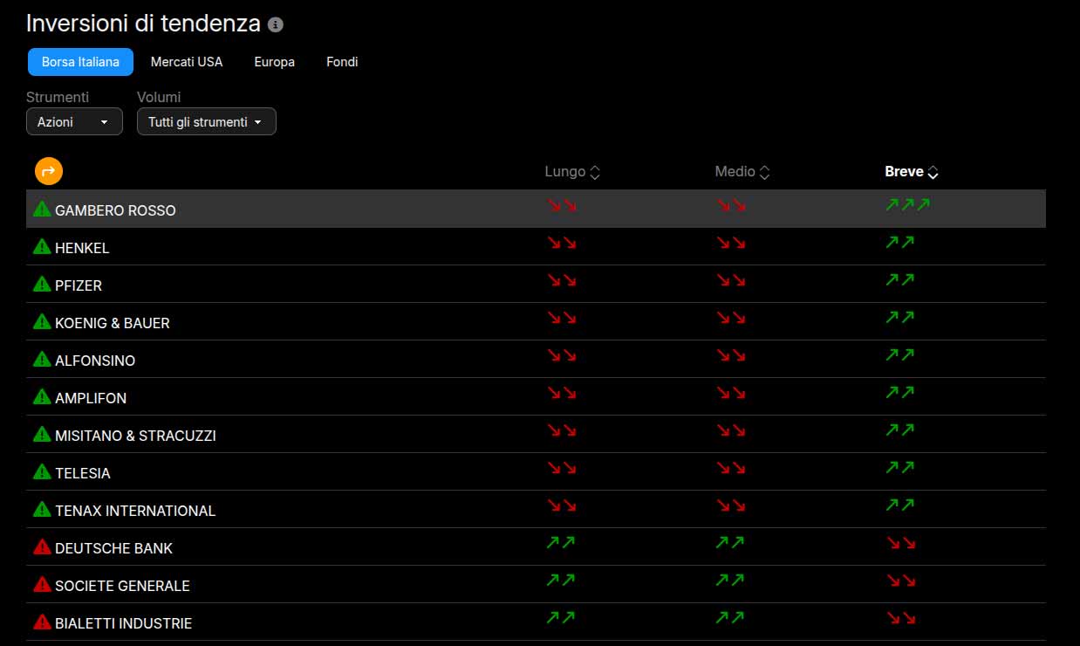The width and height of the screenshot is (1080, 646).
Task: Click PFIZER's red Medio trend arrows
Action: click(731, 280)
